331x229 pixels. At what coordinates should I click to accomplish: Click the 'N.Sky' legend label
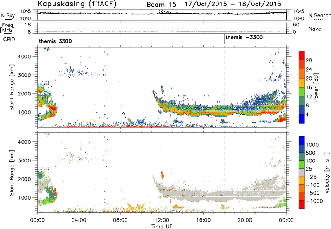tap(8, 15)
